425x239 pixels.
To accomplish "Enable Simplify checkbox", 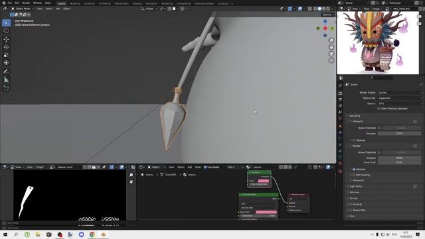I will 351,204.
